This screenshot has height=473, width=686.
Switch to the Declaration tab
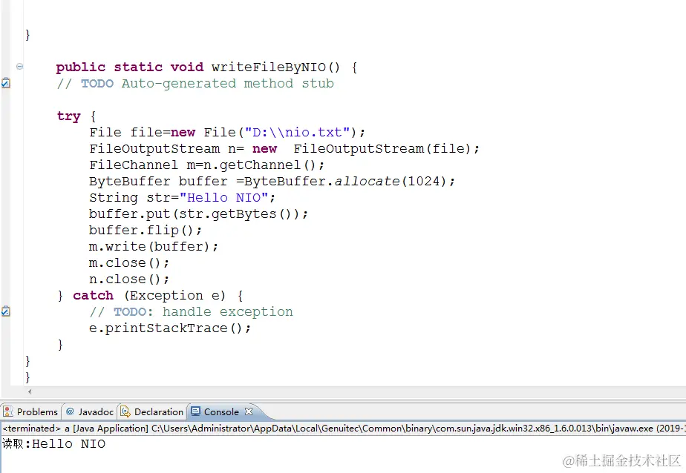point(152,411)
